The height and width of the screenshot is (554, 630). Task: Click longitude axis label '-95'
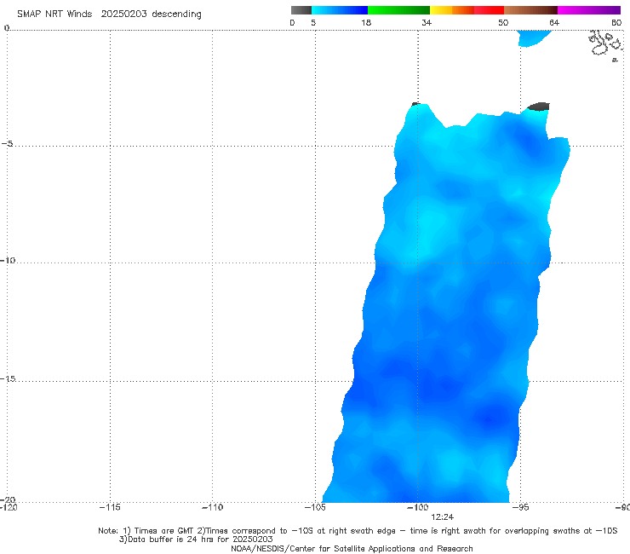pos(520,507)
